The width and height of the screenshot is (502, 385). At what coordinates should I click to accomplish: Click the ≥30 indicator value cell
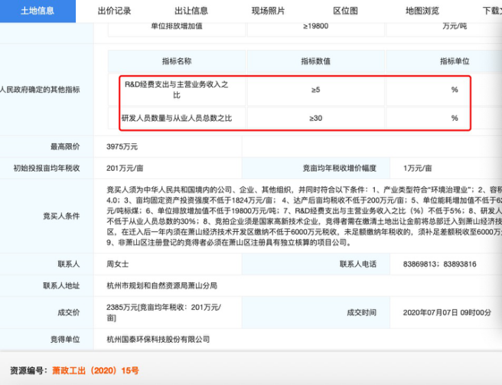315,118
